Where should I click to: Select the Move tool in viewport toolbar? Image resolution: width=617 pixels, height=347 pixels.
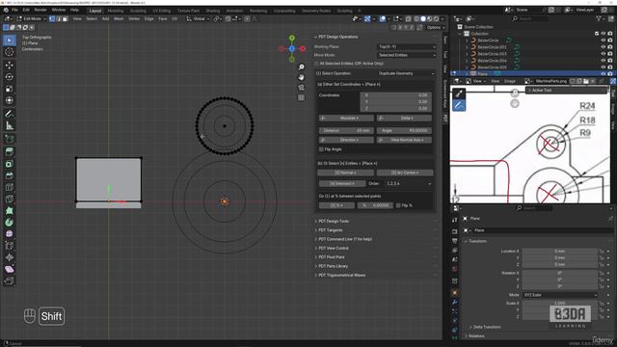(x=9, y=65)
